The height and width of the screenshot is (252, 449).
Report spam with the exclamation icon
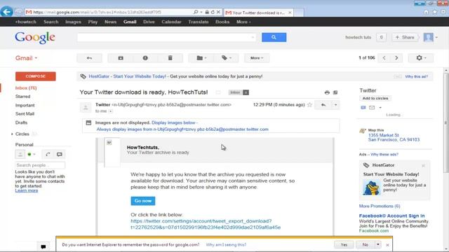[145, 58]
